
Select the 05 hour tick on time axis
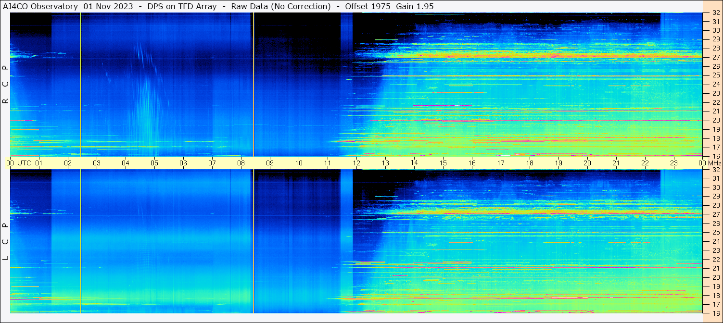[154, 163]
